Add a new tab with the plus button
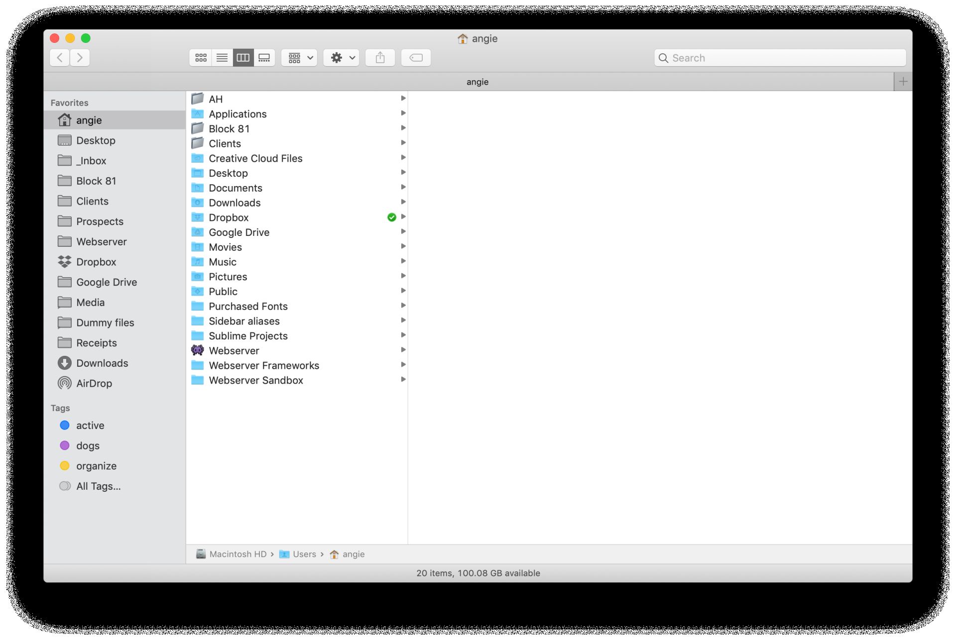 (903, 82)
